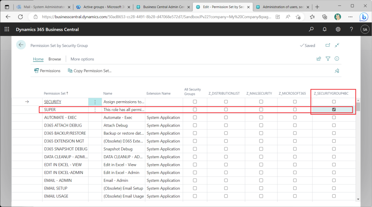Open row options dots for SECURITY

[x=95, y=102]
